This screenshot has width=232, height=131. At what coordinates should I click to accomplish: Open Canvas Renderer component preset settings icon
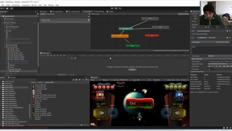(x=230, y=31)
